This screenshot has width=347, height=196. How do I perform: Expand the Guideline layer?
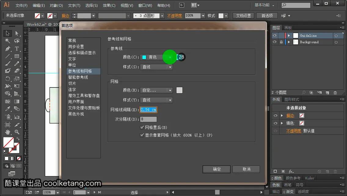tap(289, 36)
